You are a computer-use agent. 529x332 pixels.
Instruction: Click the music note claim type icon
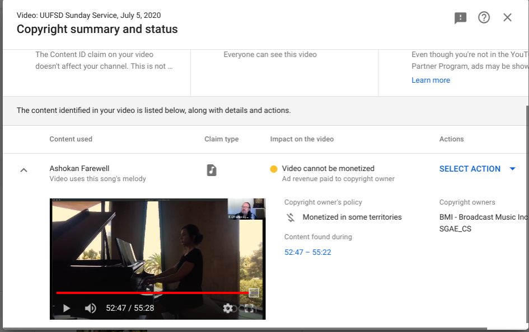click(x=212, y=170)
